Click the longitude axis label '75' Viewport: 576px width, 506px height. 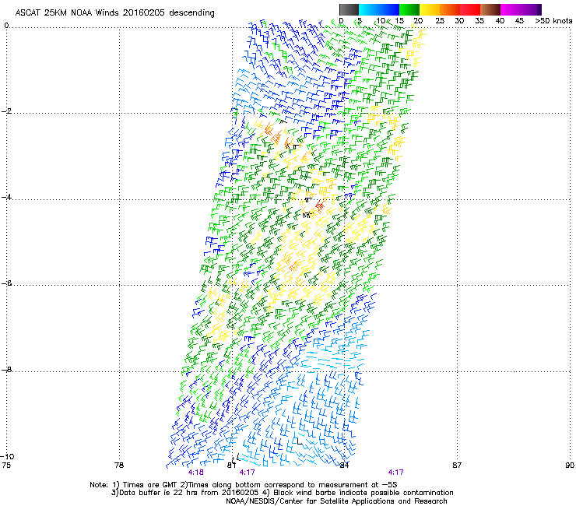click(6, 466)
